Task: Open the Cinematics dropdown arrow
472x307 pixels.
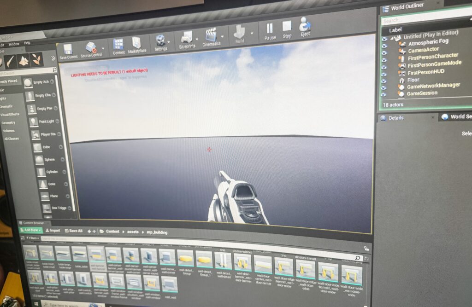Action: pyautogui.click(x=222, y=37)
